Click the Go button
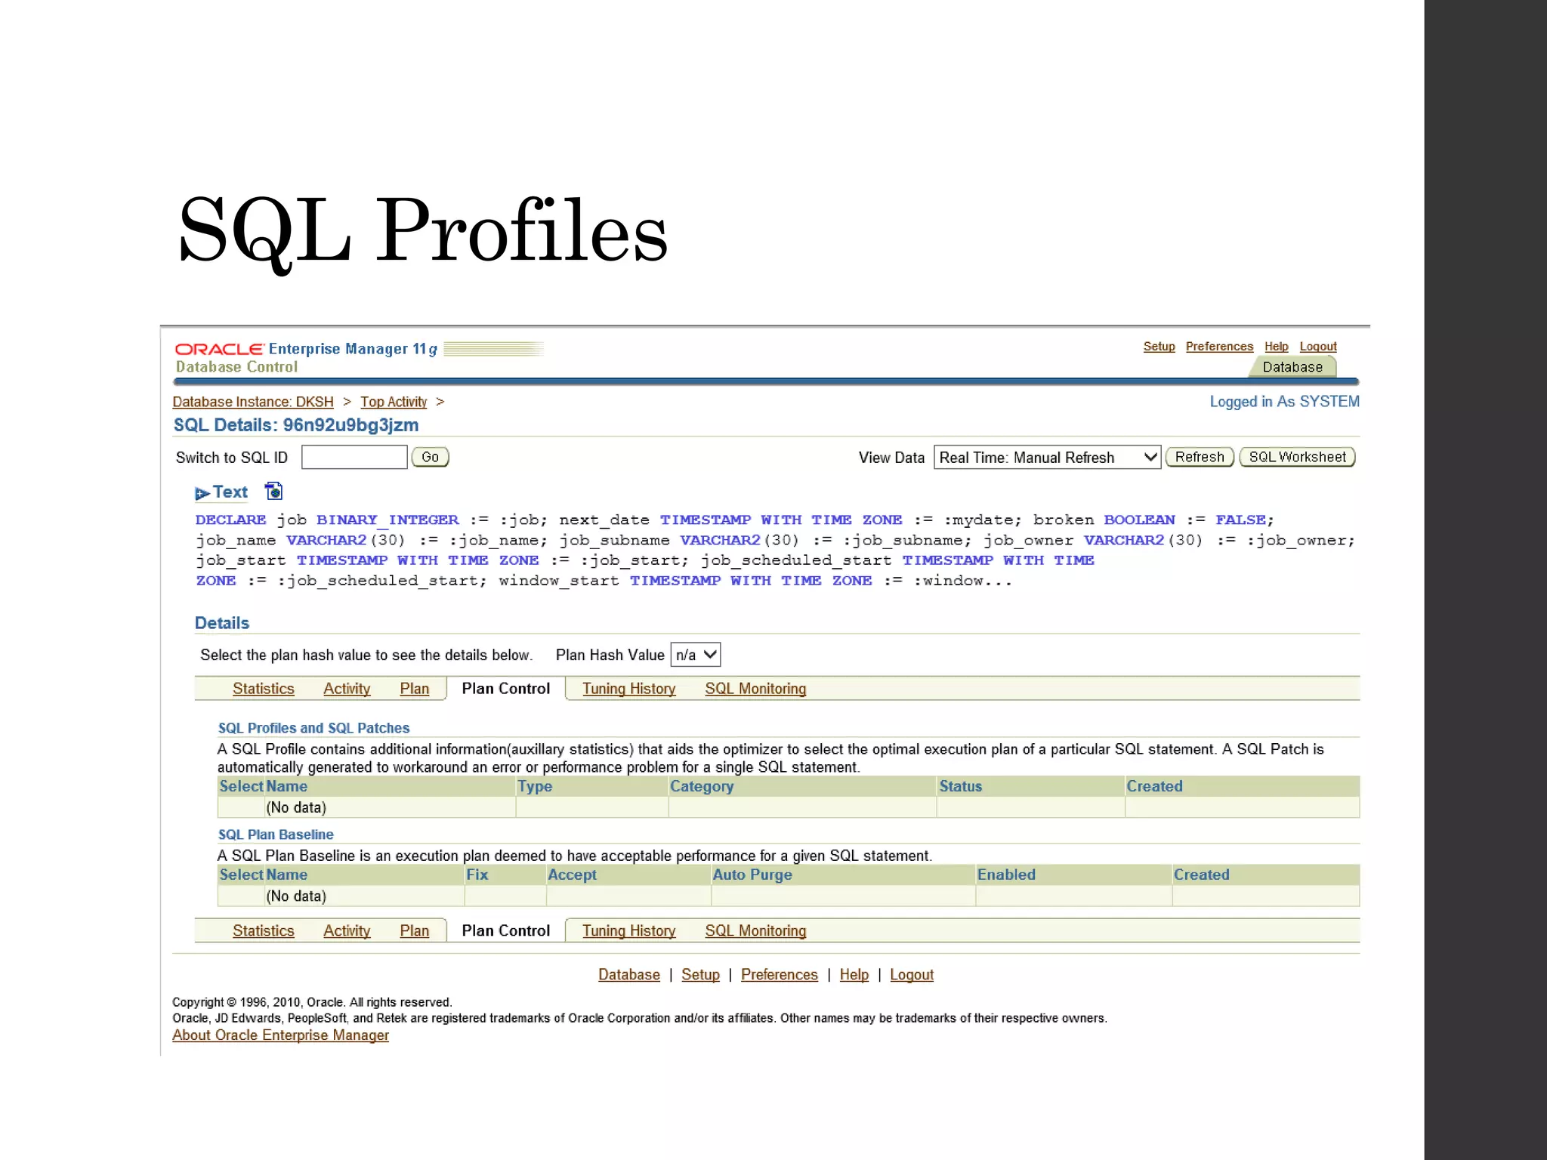The width and height of the screenshot is (1547, 1160). click(431, 457)
